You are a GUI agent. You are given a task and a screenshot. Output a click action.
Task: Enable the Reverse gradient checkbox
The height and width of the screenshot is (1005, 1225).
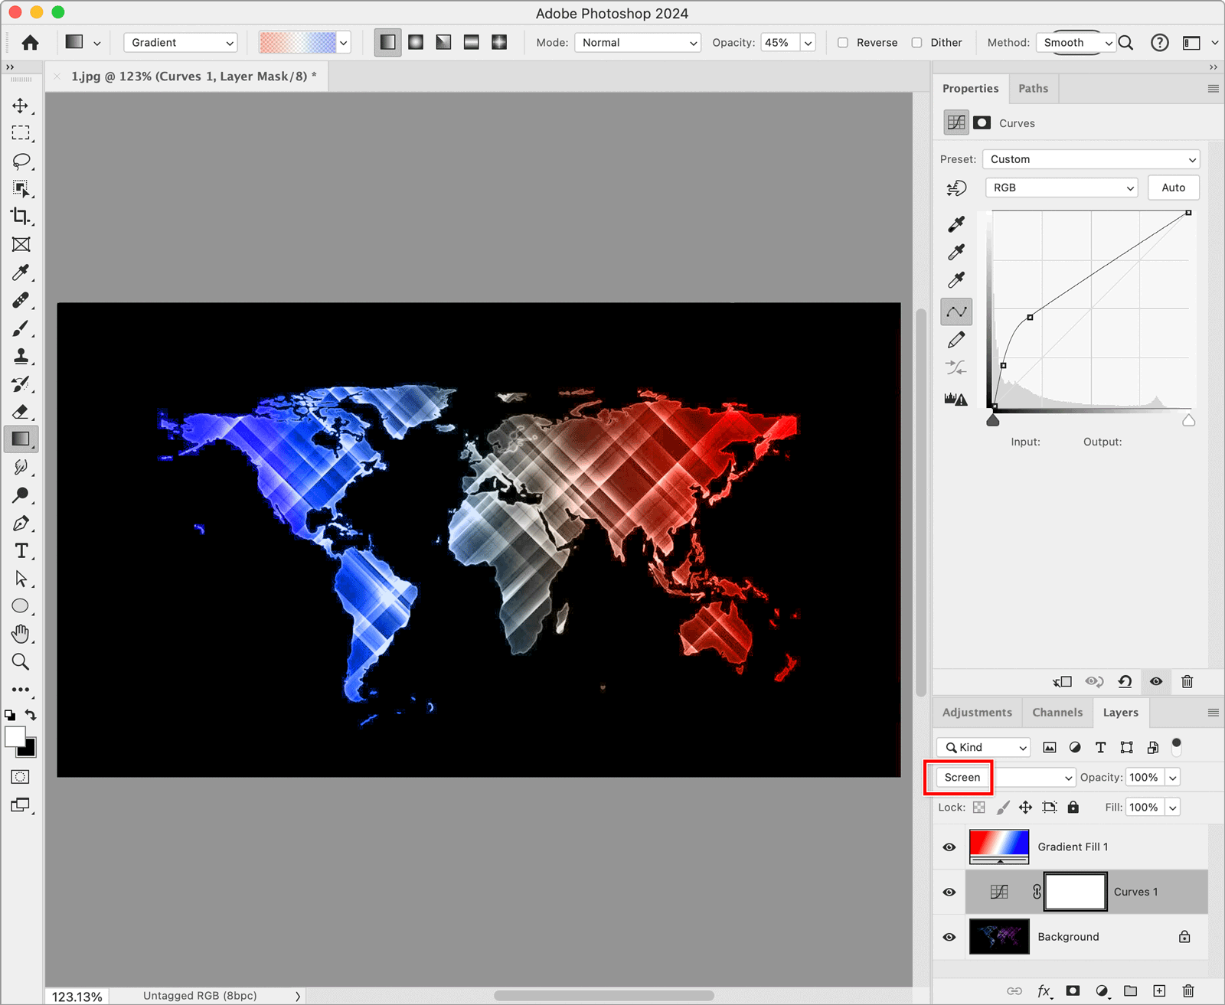click(843, 42)
